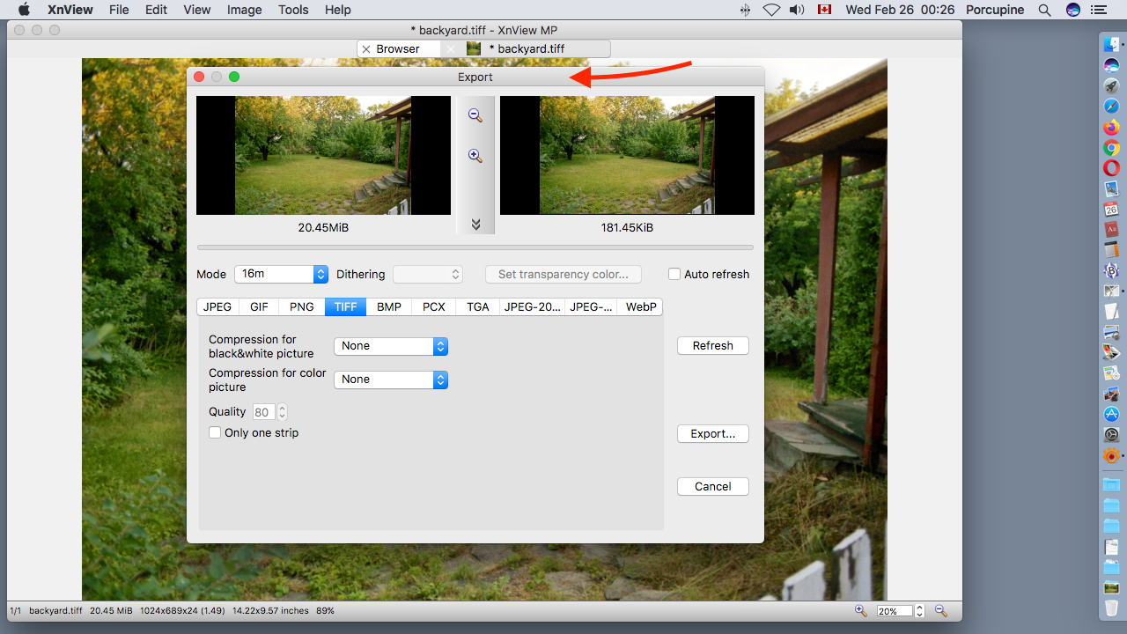Open Trash in the Dock
Image resolution: width=1127 pixels, height=634 pixels.
pyautogui.click(x=1111, y=608)
